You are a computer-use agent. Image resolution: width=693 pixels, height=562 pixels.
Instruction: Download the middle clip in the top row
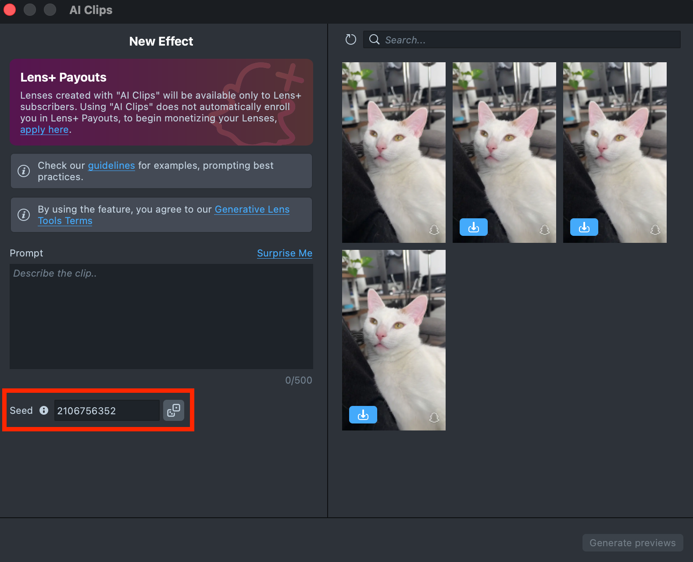pyautogui.click(x=474, y=227)
